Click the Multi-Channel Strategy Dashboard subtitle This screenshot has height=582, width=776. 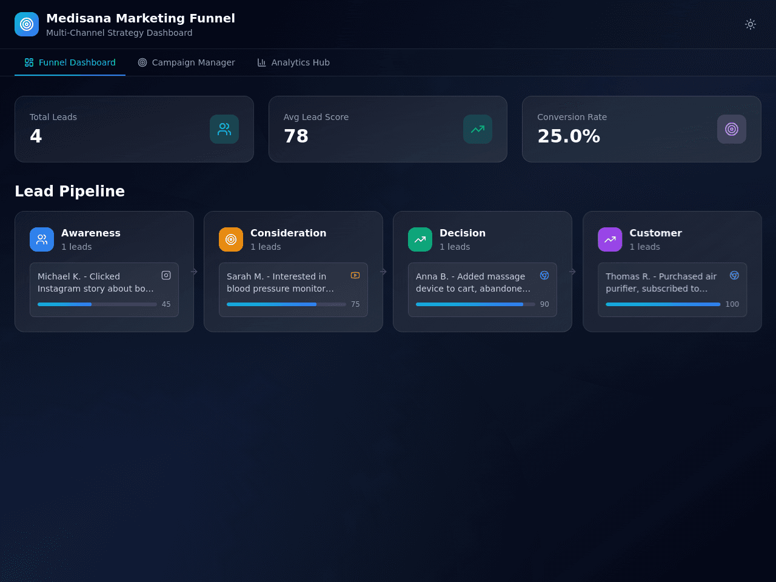tap(119, 33)
